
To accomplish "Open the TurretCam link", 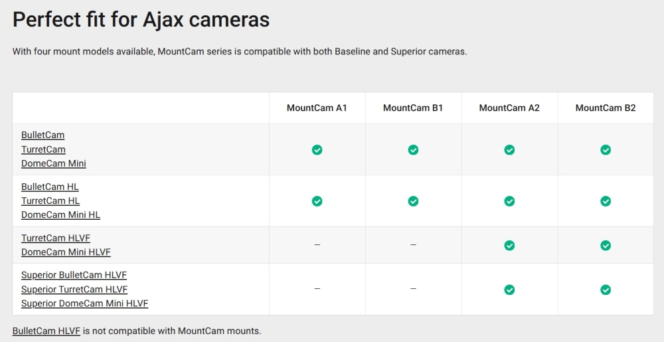I will 43,149.
